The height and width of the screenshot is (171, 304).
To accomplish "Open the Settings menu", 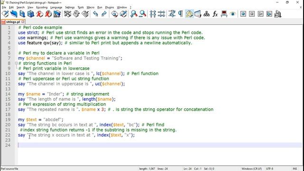I will coord(70,8).
